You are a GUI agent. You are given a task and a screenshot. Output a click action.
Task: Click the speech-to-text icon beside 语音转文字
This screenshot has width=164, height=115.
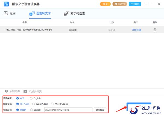click(x=32, y=13)
